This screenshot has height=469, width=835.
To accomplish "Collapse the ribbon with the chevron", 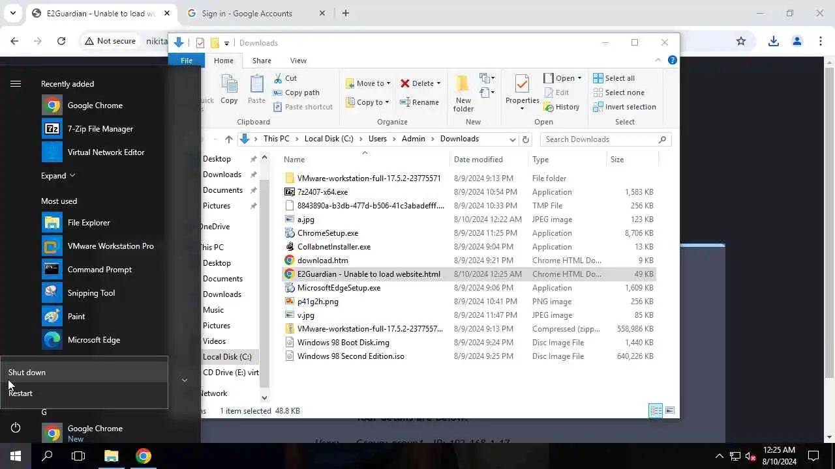I will coord(658,60).
